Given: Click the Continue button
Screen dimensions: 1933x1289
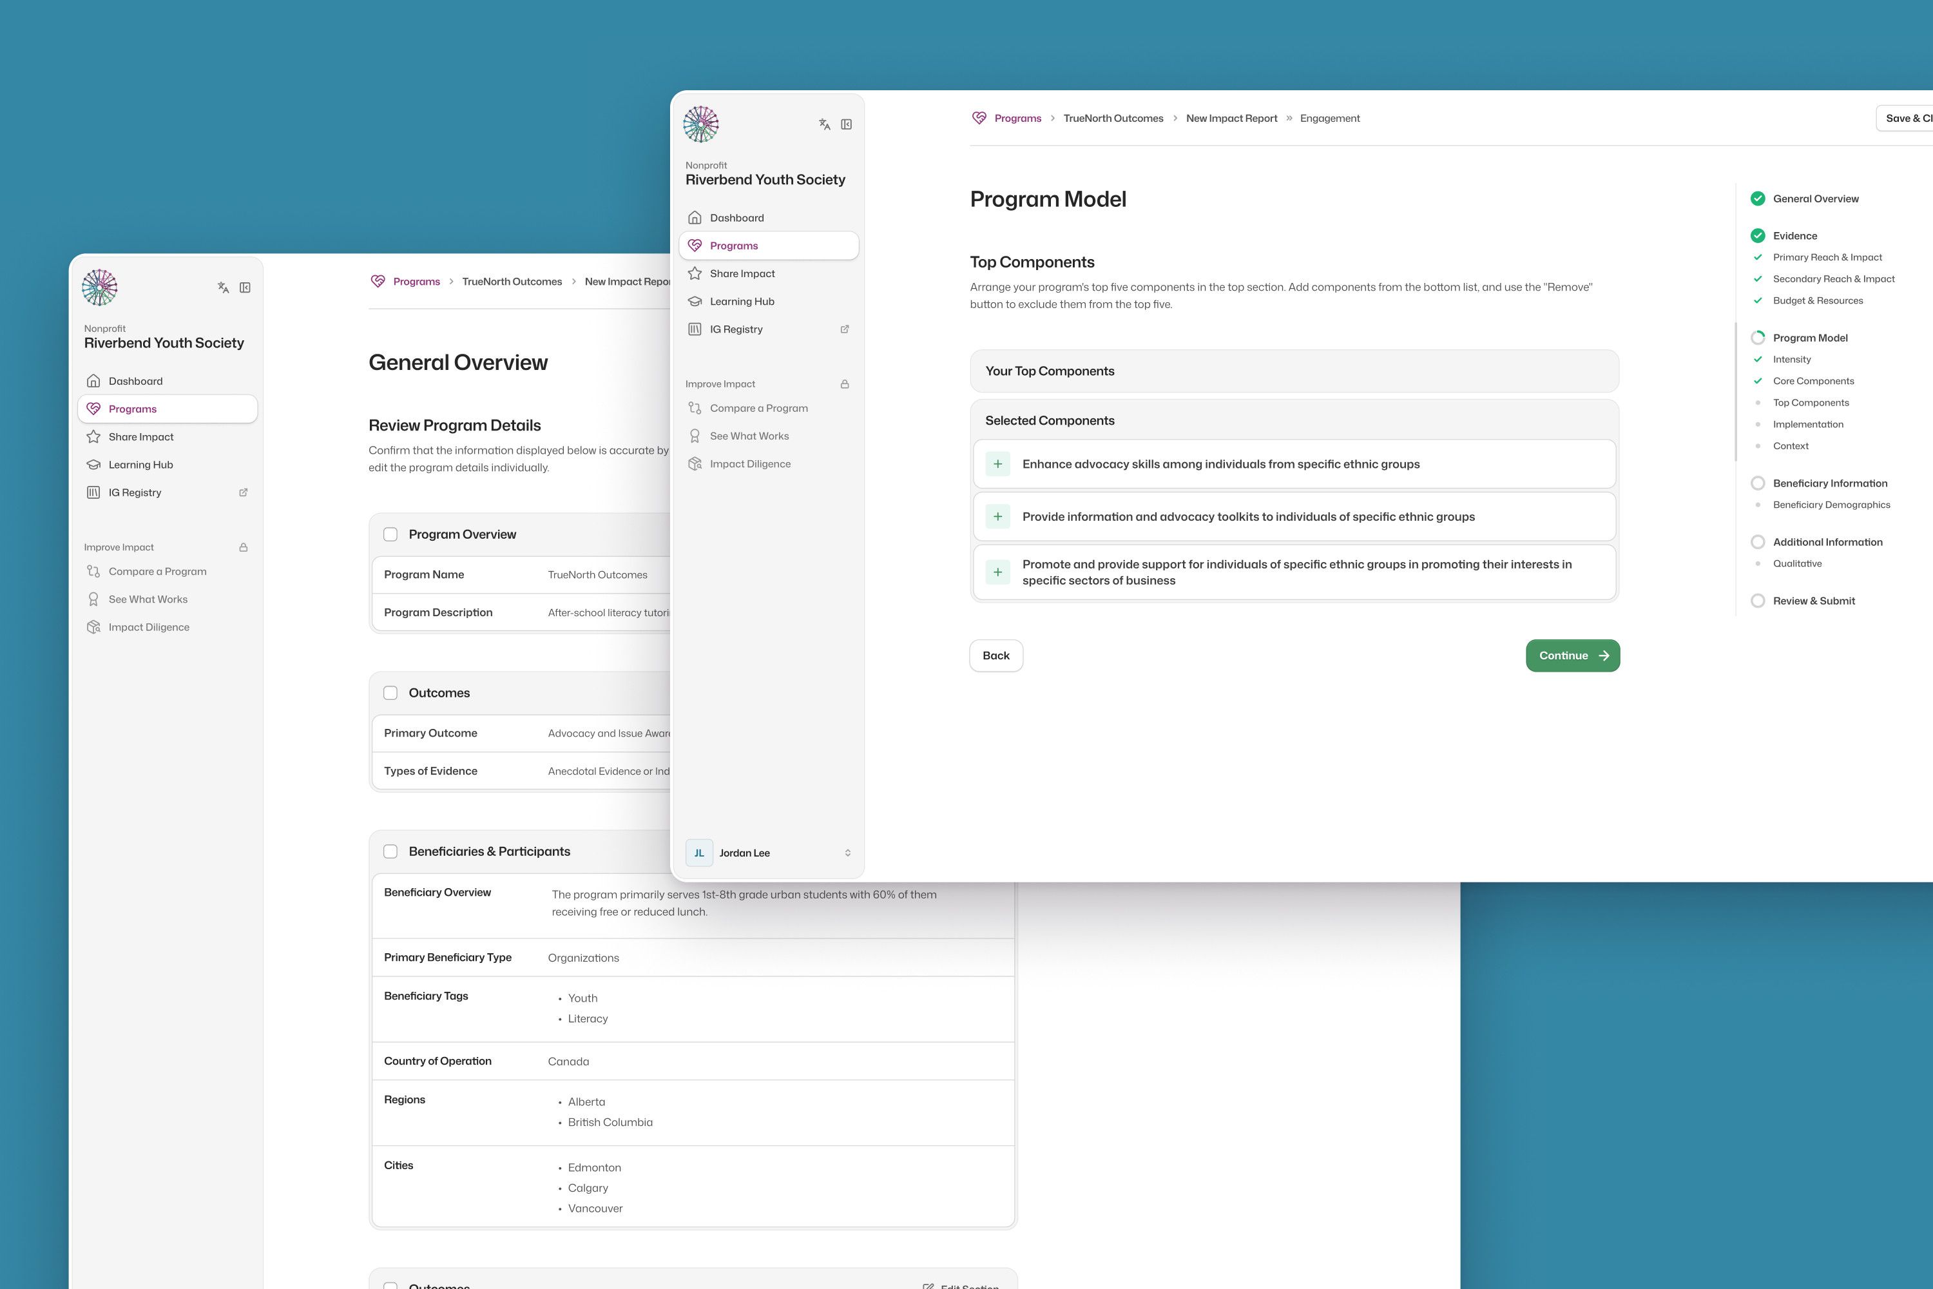Looking at the screenshot, I should point(1573,656).
